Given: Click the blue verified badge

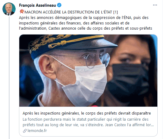Looking at the screenshot, I should coord(59,5).
